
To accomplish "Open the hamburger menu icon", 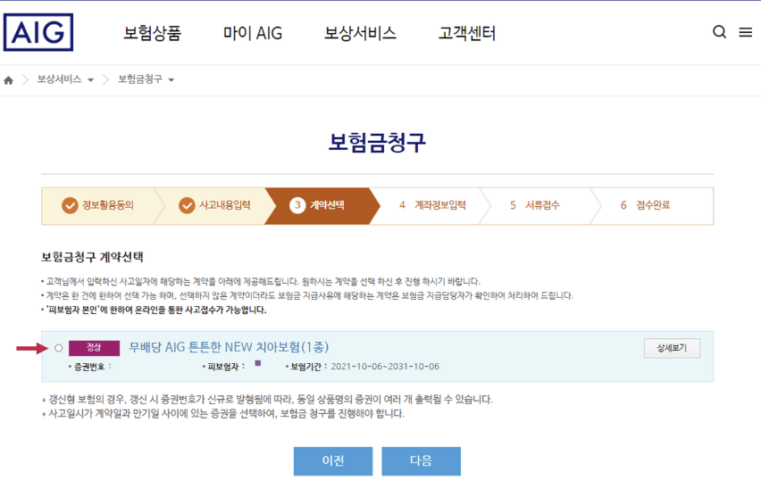I will click(x=746, y=32).
